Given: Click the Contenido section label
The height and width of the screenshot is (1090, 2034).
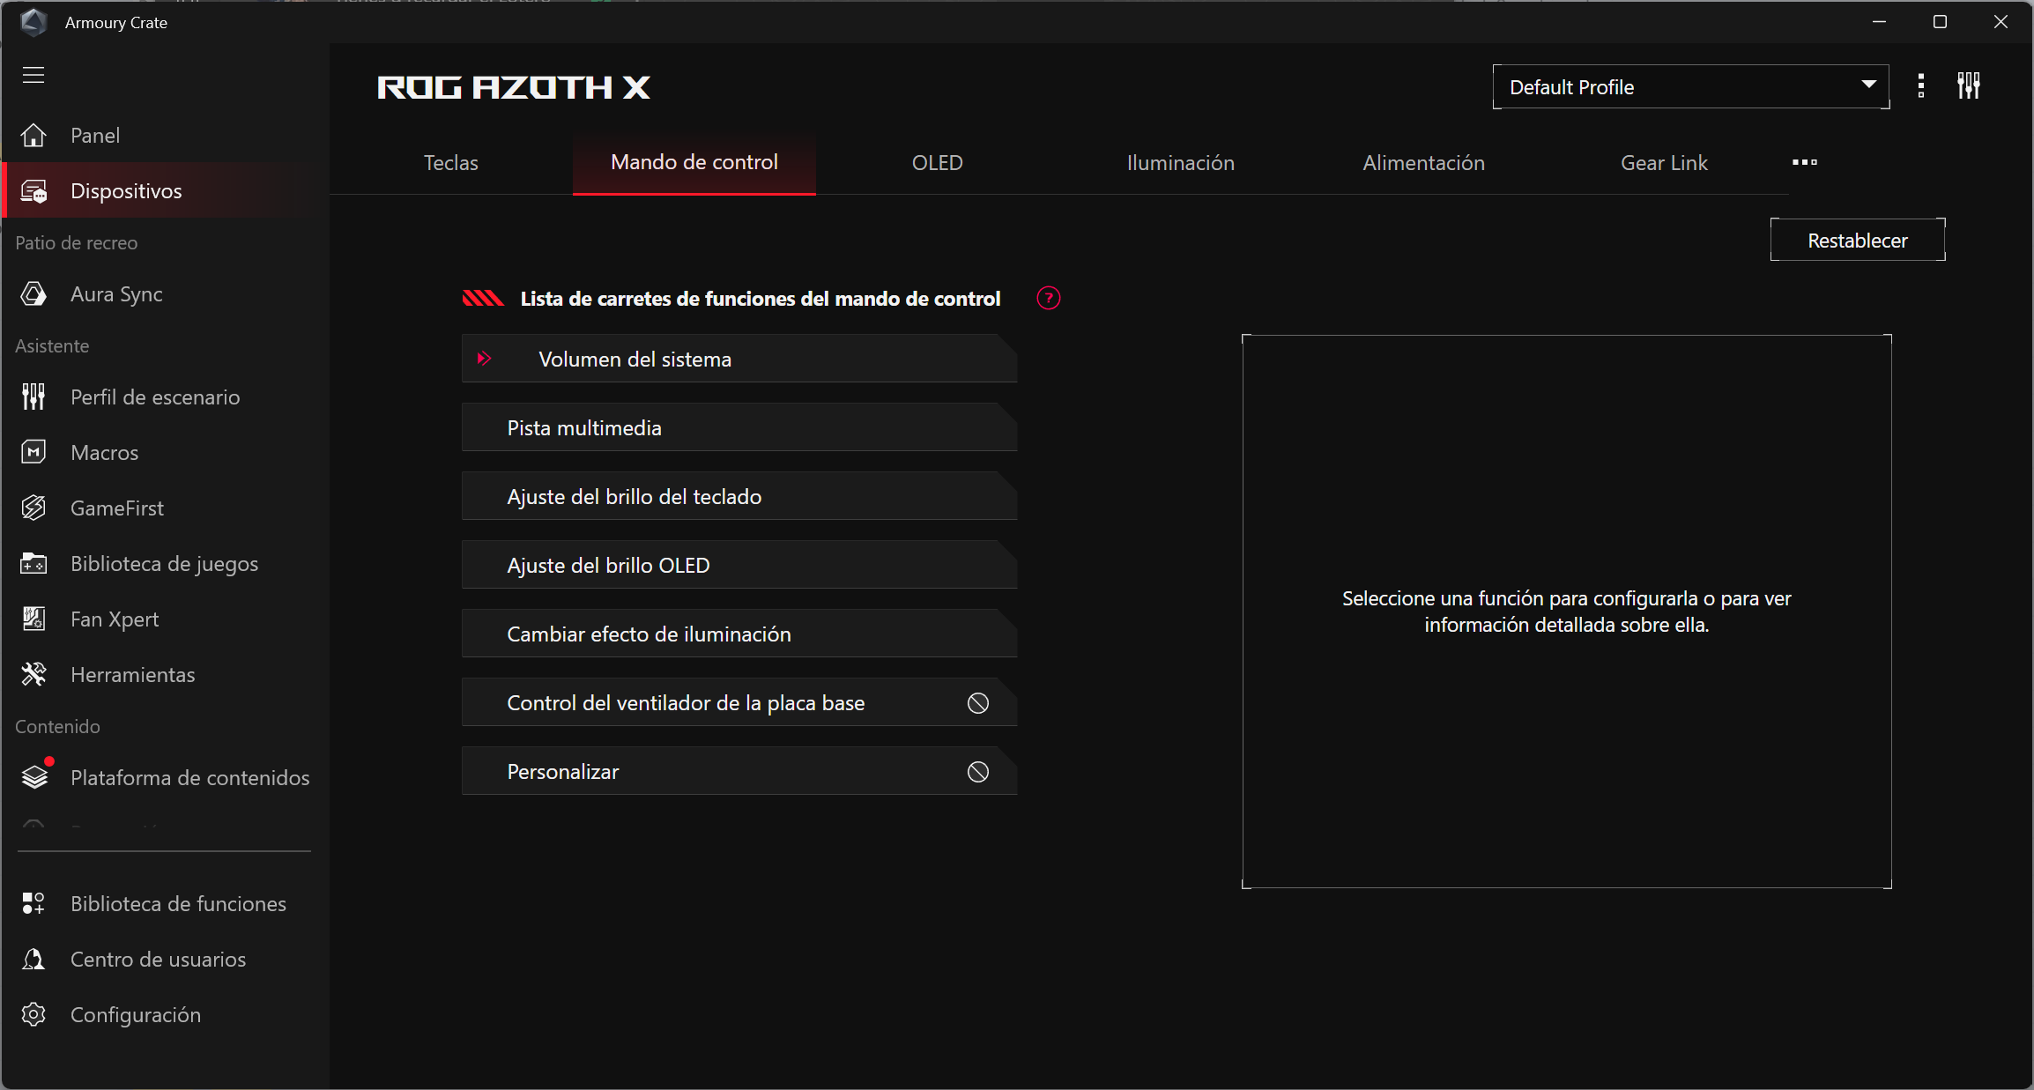Looking at the screenshot, I should (57, 726).
